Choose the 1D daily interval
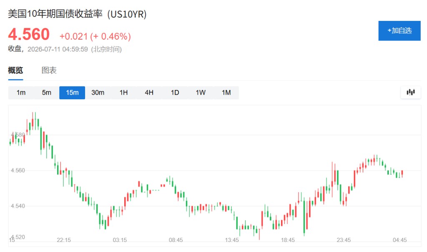Screen dimensions: 427x252 click(x=175, y=93)
